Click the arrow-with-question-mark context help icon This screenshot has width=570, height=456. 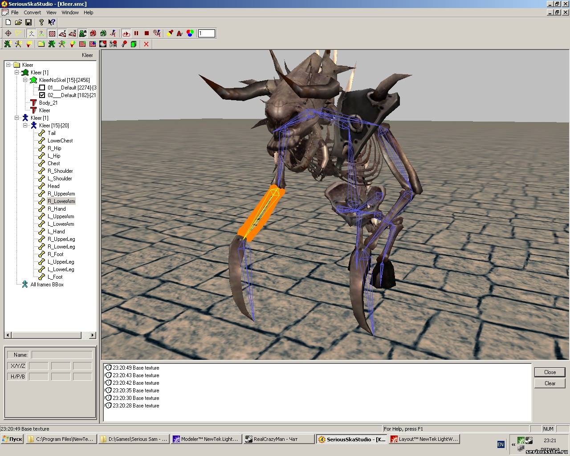coord(52,22)
